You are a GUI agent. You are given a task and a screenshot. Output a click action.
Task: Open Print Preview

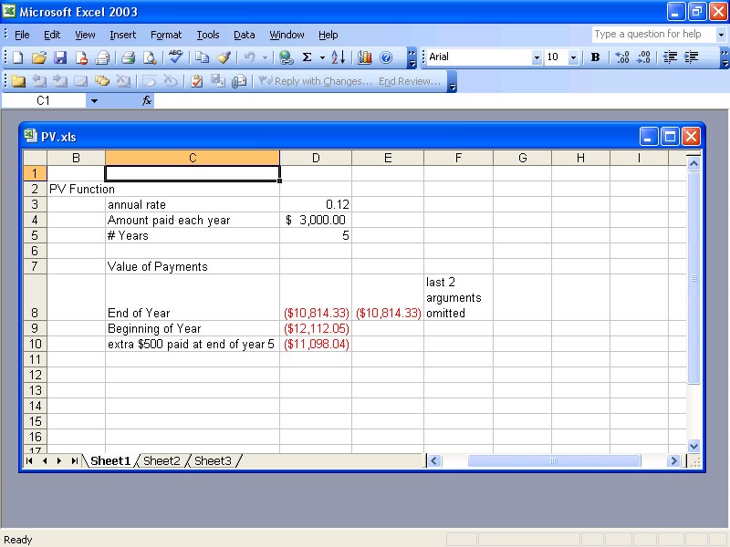[x=151, y=57]
